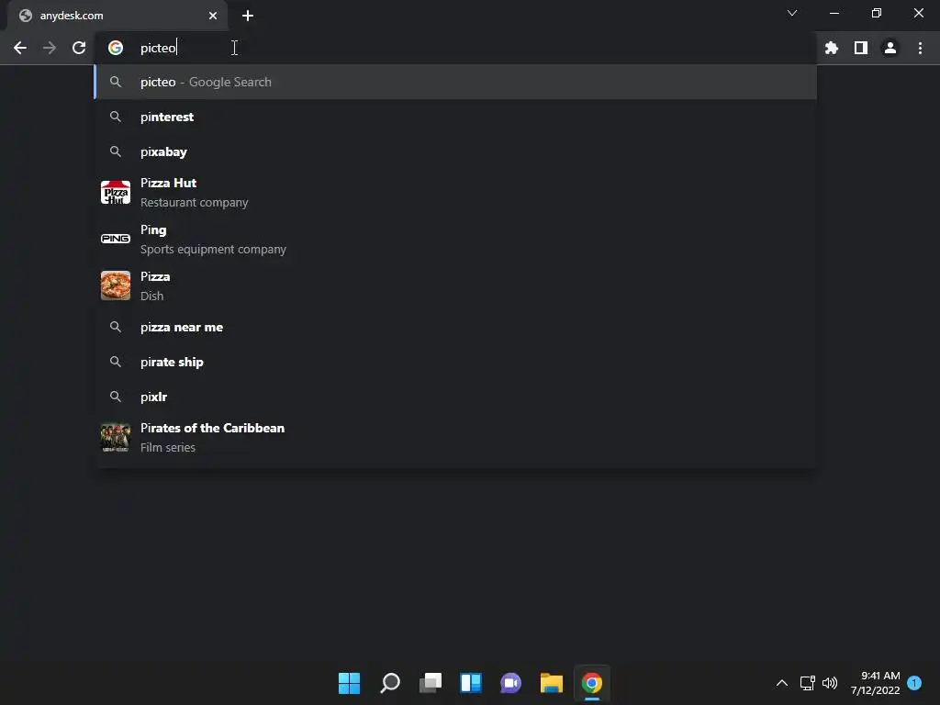Click the volume speaker icon
The width and height of the screenshot is (940, 705).
(830, 683)
